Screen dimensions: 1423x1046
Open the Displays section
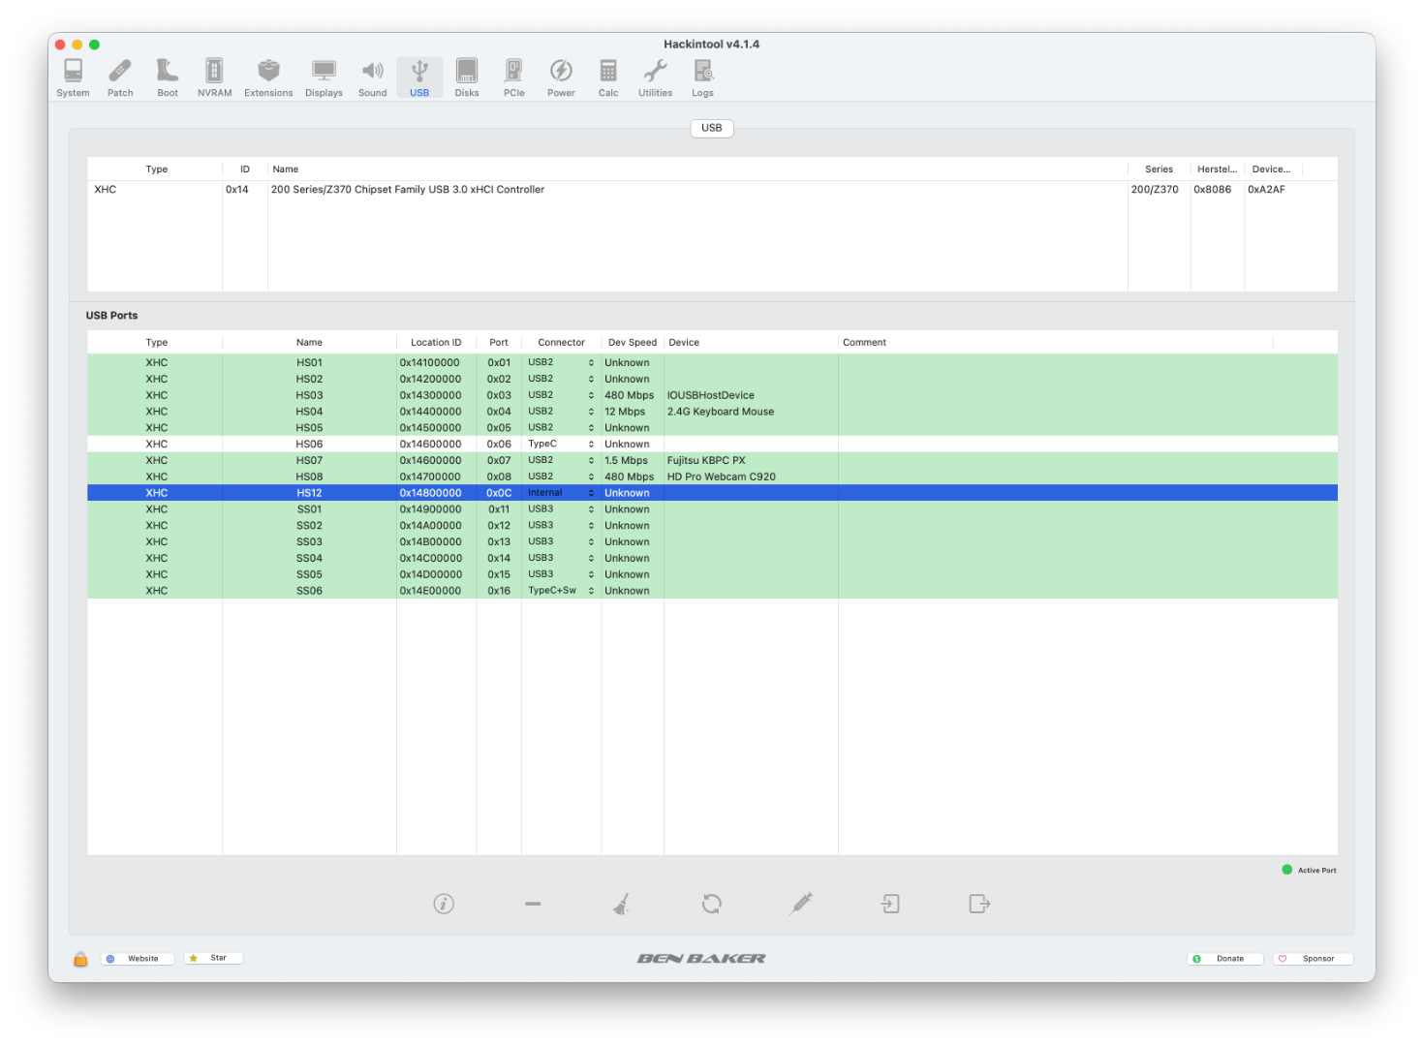pos(324,77)
